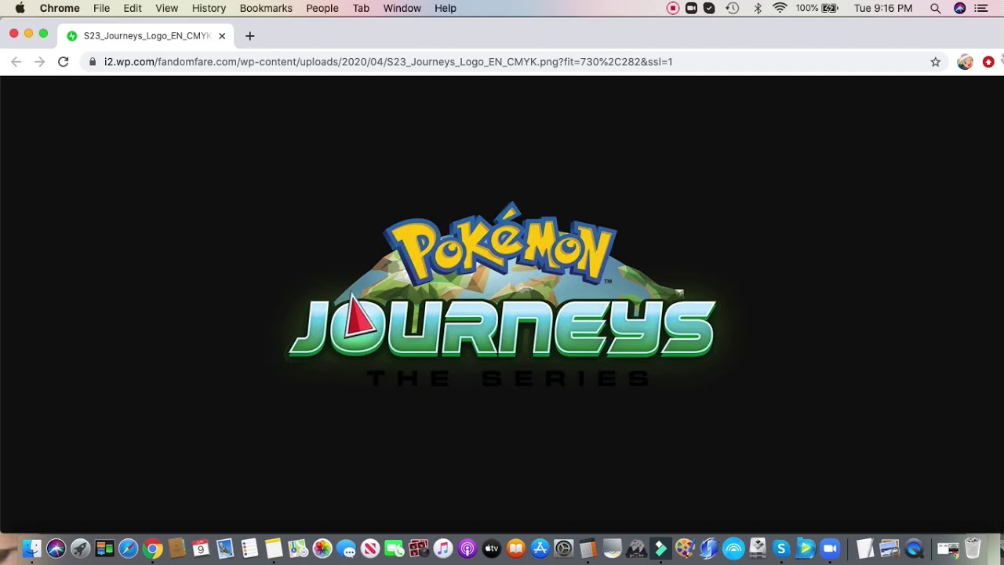
Task: Open Skype in the Dock
Action: pyautogui.click(x=781, y=549)
